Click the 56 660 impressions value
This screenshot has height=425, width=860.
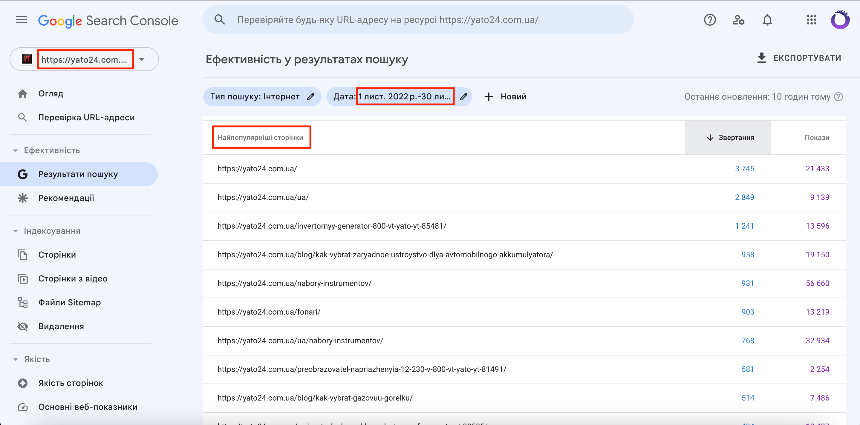(x=817, y=283)
